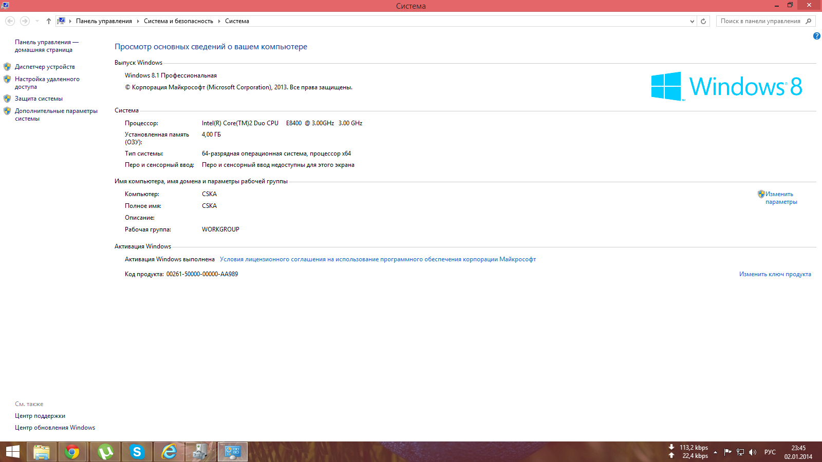The width and height of the screenshot is (822, 462).
Task: Click Изменить ключ продукта
Action: [775, 274]
